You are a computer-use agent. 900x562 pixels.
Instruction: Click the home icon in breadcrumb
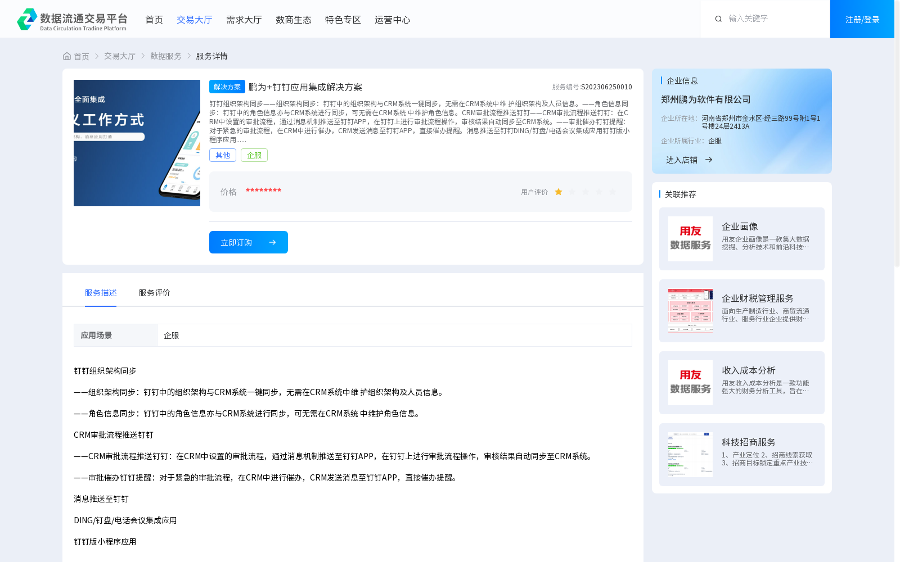point(67,56)
